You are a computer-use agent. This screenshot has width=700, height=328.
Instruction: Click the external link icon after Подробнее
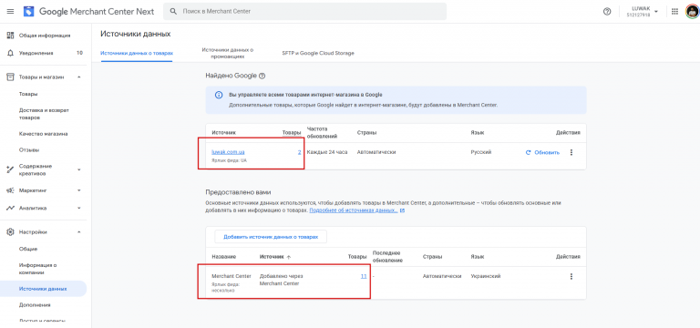coord(402,210)
